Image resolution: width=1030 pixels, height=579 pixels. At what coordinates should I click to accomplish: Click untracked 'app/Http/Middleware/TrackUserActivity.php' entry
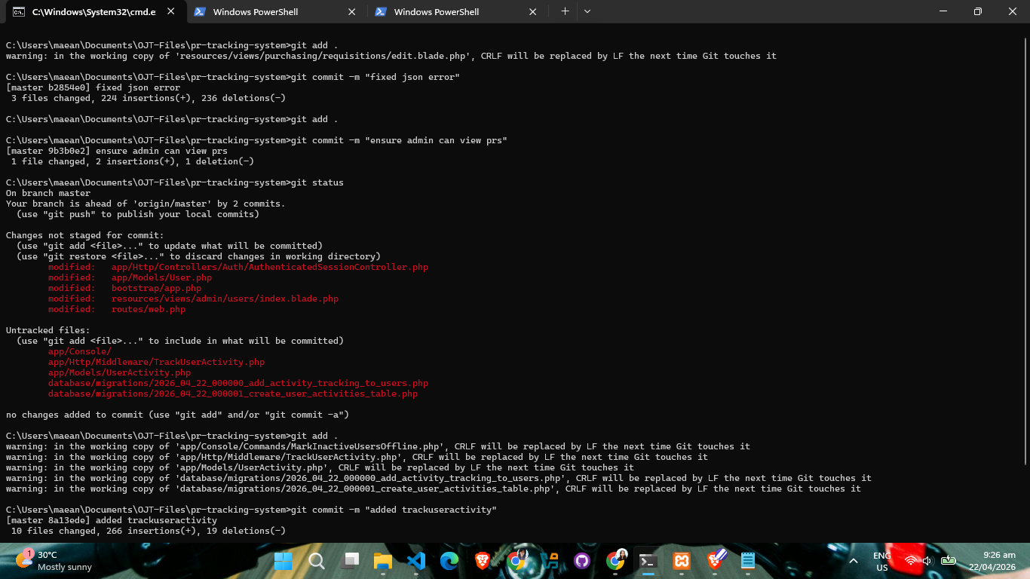click(x=157, y=362)
